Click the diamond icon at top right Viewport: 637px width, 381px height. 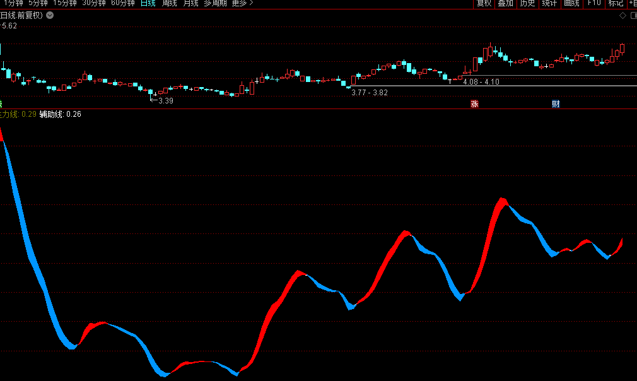tap(623, 15)
